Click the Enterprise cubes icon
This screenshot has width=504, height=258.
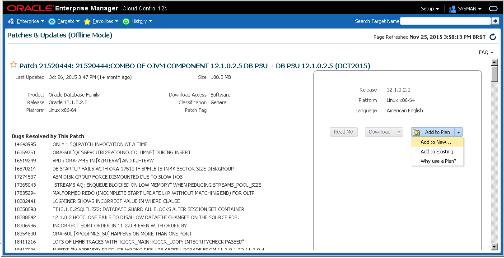pos(11,22)
